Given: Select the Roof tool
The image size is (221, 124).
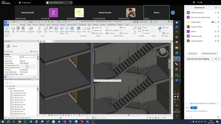Looking at the screenshot, I should point(46,30).
